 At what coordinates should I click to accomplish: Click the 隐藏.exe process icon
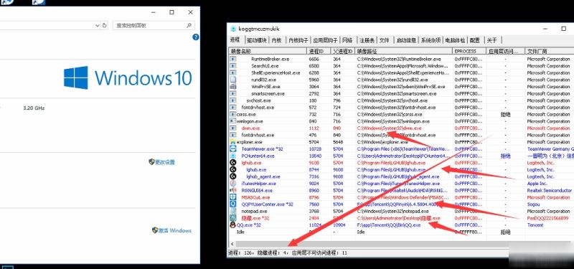[x=232, y=218]
